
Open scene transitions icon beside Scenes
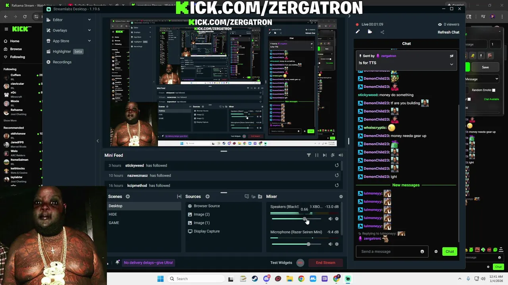(179, 196)
